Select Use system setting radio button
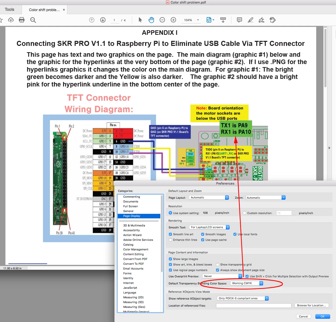The height and width of the screenshot is (322, 336). [x=170, y=213]
